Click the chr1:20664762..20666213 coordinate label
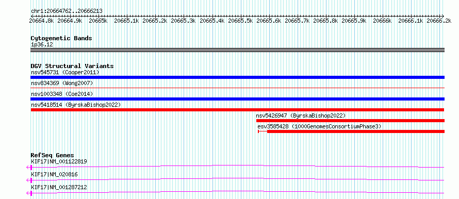The image size is (459, 199). 67,11
